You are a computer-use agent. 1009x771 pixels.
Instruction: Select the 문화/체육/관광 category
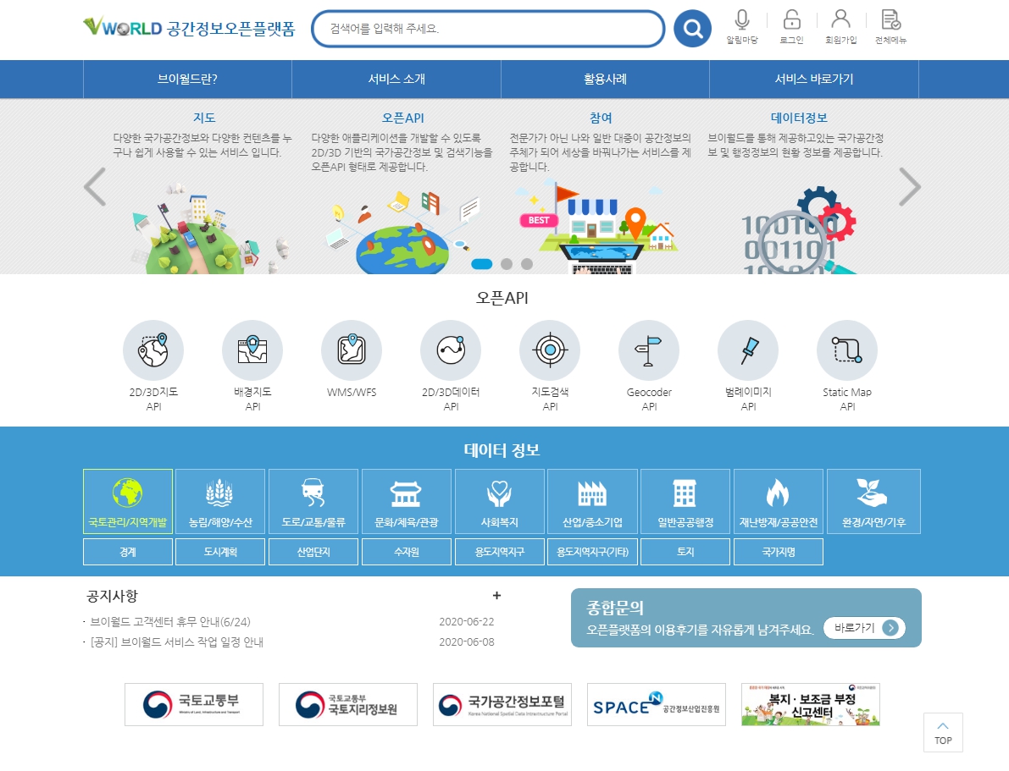pyautogui.click(x=407, y=502)
